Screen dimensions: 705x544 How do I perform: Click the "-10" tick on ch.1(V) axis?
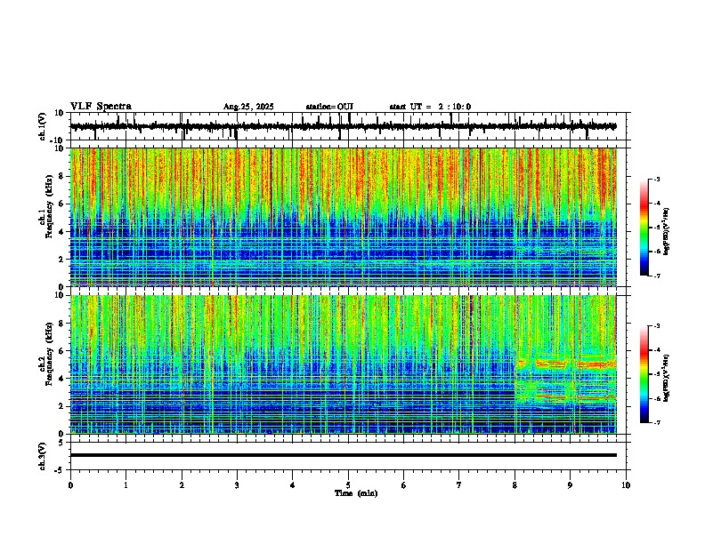[58, 140]
